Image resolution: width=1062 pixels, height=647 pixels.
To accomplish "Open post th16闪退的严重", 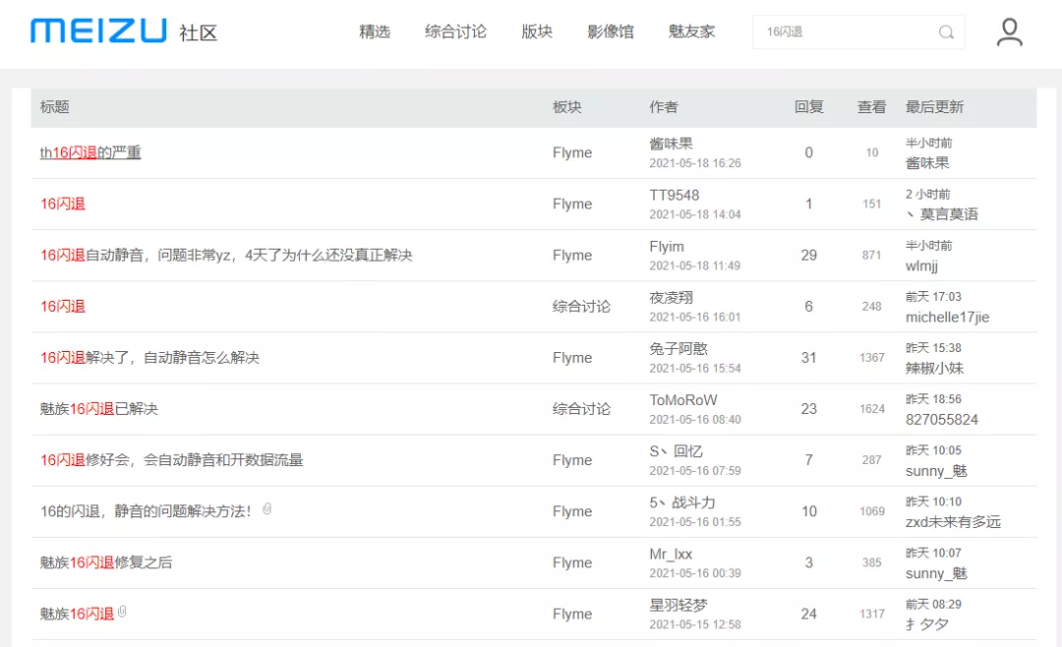I will point(90,152).
